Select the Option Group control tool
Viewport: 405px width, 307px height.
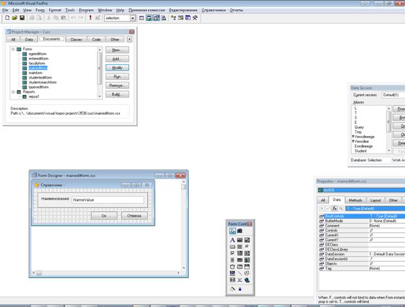click(x=247, y=247)
